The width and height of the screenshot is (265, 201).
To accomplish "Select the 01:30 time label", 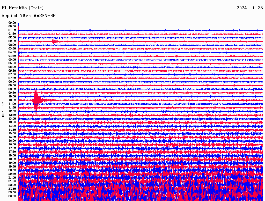I will coord(12,34).
